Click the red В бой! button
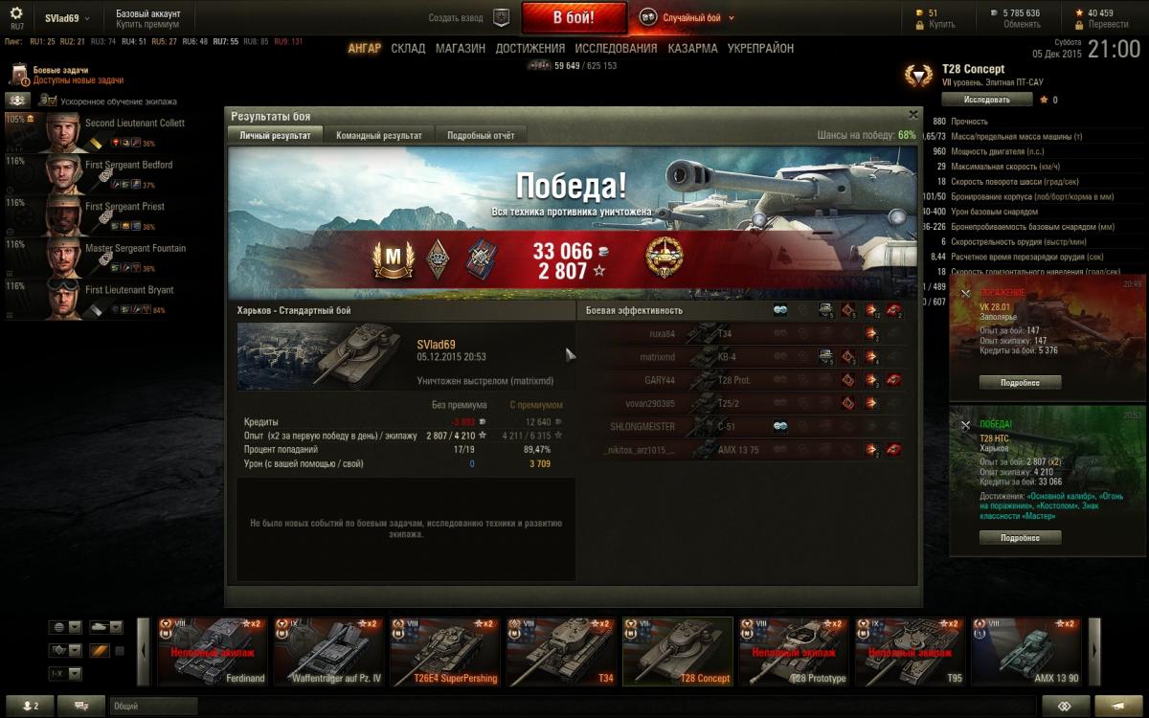This screenshot has width=1149, height=718. click(x=574, y=17)
